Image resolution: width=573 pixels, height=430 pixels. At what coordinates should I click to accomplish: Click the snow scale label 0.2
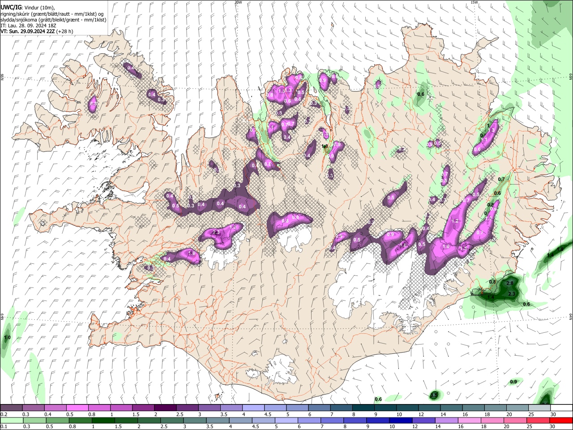point(4,414)
